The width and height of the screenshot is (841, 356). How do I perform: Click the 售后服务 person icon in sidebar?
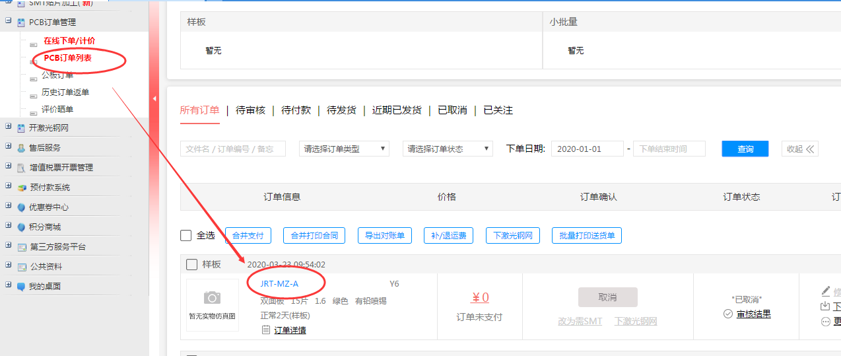[x=22, y=148]
